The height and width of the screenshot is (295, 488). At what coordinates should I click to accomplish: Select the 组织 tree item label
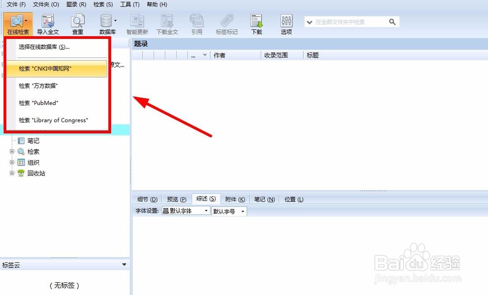33,162
